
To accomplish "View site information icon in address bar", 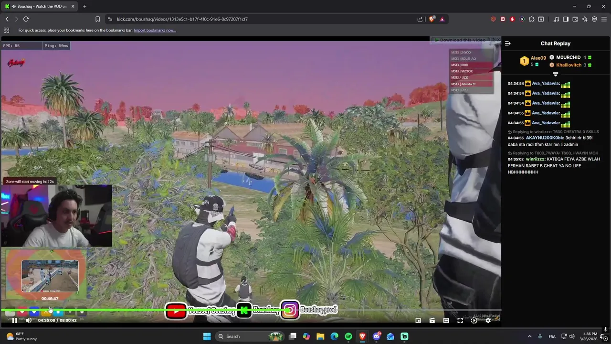I will [110, 19].
